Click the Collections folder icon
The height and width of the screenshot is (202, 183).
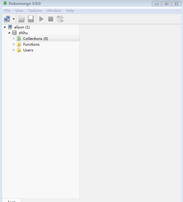tap(19, 38)
